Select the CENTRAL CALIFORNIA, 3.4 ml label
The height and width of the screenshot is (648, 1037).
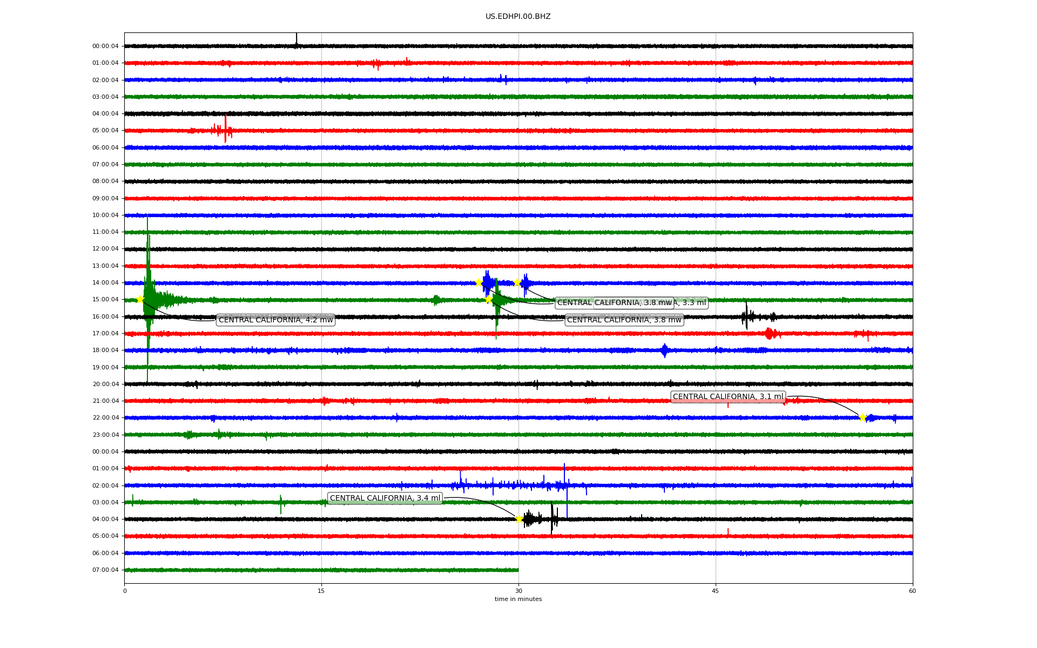[x=385, y=498]
